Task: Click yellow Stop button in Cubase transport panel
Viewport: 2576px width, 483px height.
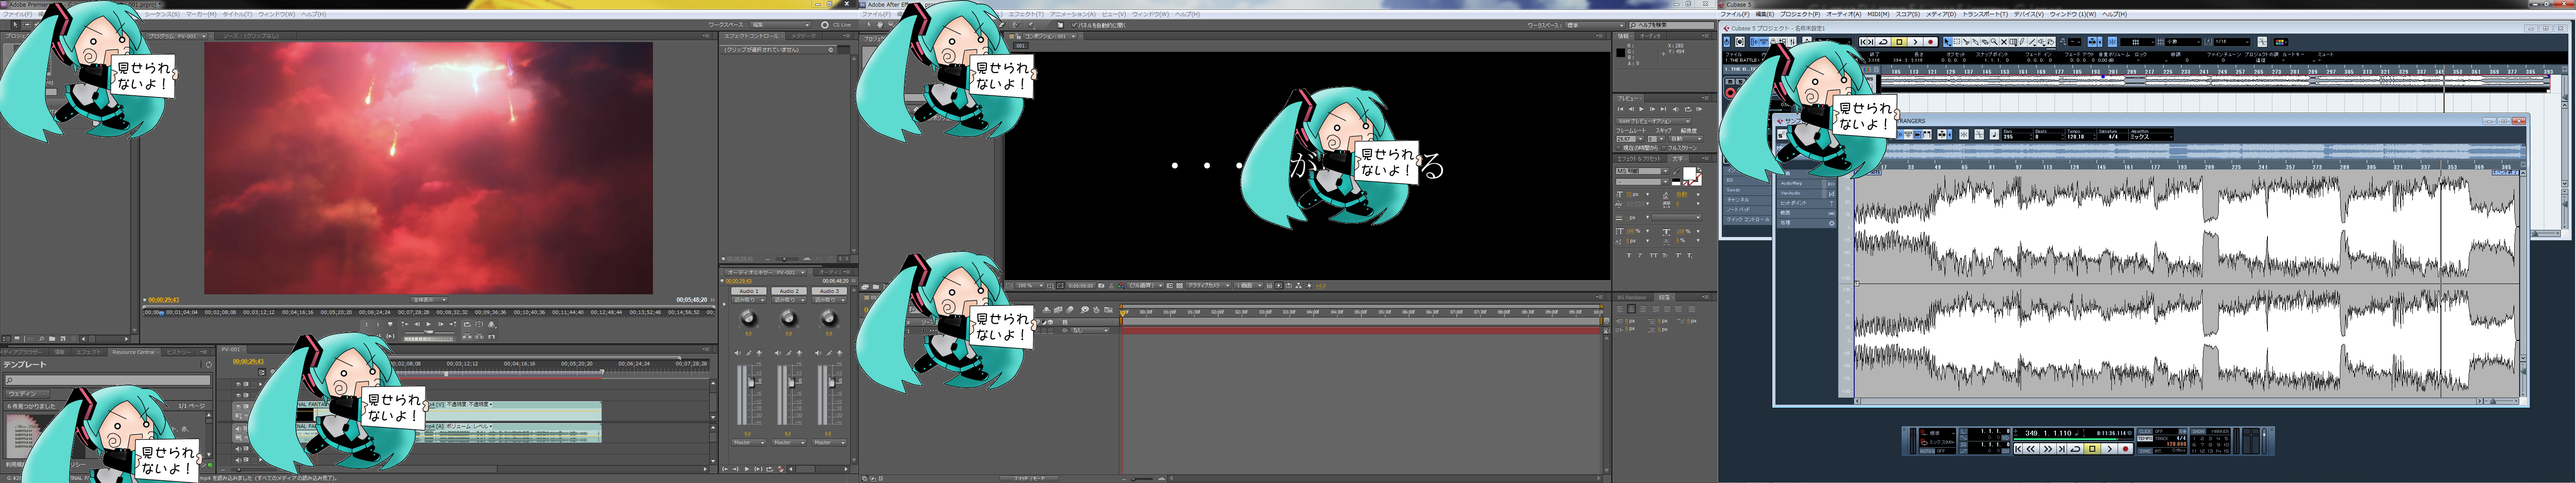Action: [x=2092, y=449]
